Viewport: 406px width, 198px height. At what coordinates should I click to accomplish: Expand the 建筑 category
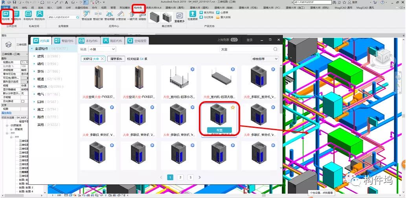coord(34,56)
